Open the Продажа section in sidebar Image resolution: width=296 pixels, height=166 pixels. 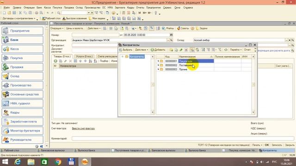click(x=23, y=67)
